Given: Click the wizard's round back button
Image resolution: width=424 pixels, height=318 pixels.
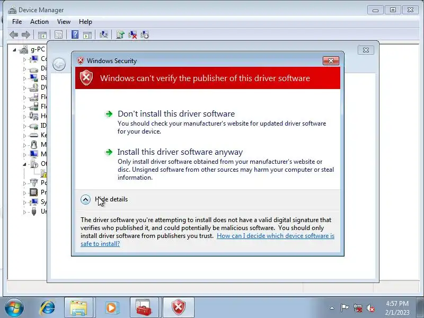Looking at the screenshot, I should [x=59, y=65].
